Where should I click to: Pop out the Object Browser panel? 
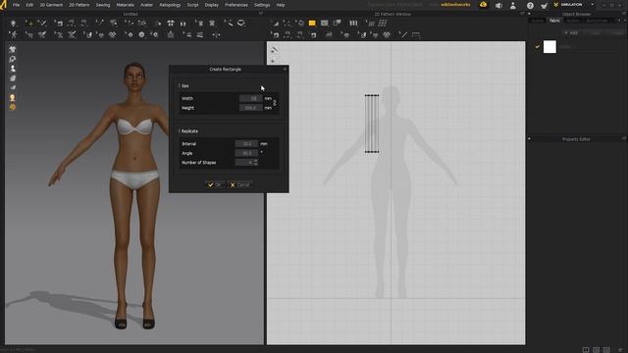(x=624, y=14)
